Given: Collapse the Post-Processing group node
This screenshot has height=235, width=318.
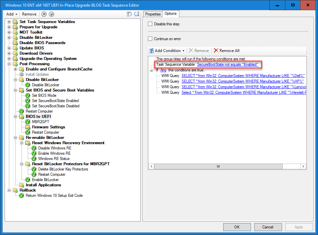Looking at the screenshot, I should pos(9,64).
